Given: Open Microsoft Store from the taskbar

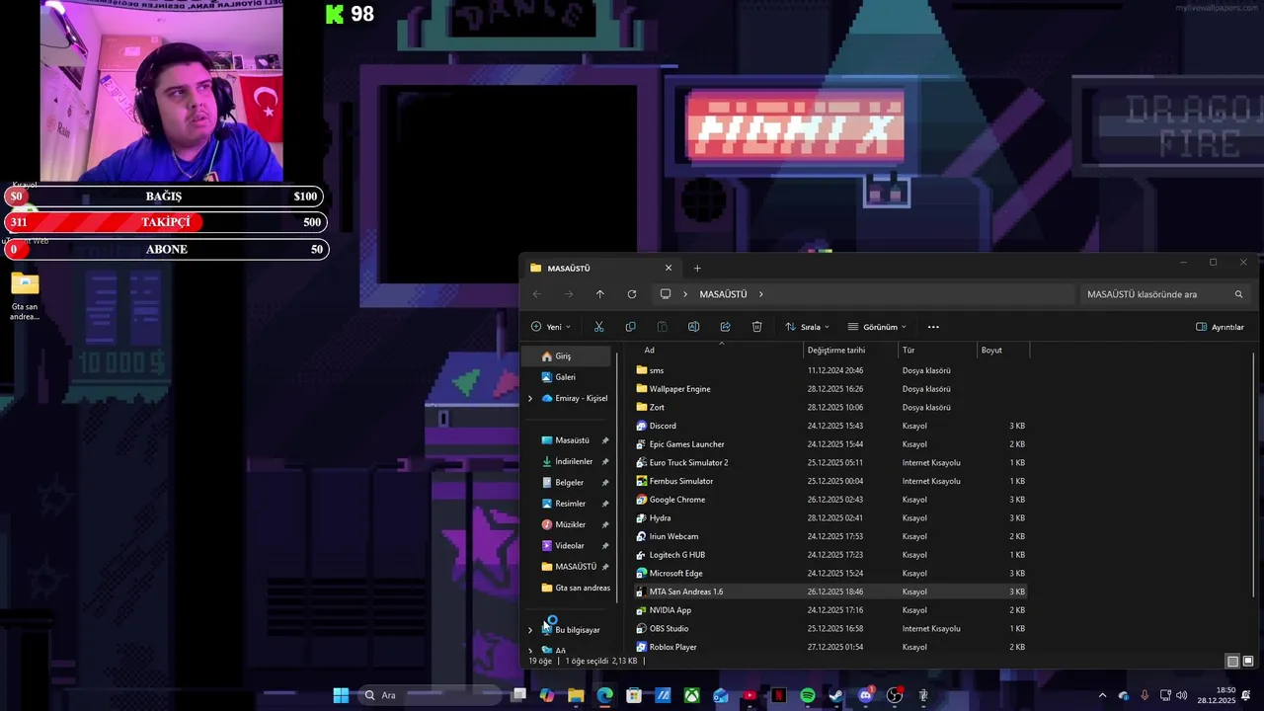Looking at the screenshot, I should 634,695.
